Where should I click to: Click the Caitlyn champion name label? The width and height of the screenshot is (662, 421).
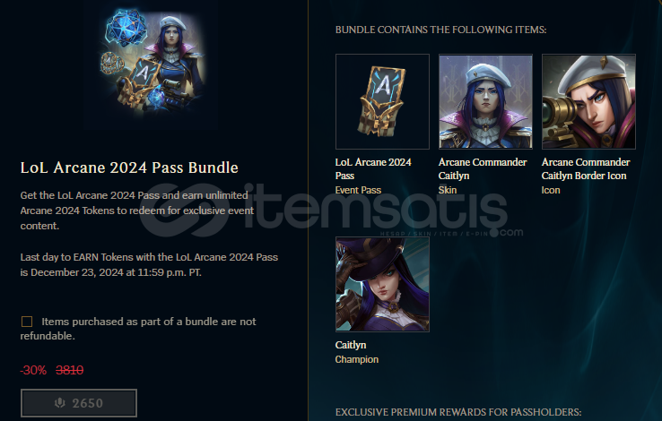tap(351, 345)
